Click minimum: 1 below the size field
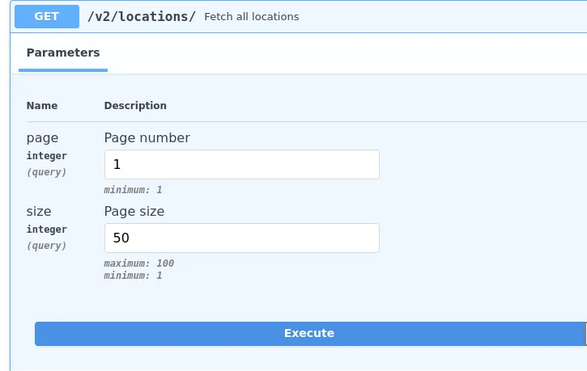 (133, 276)
